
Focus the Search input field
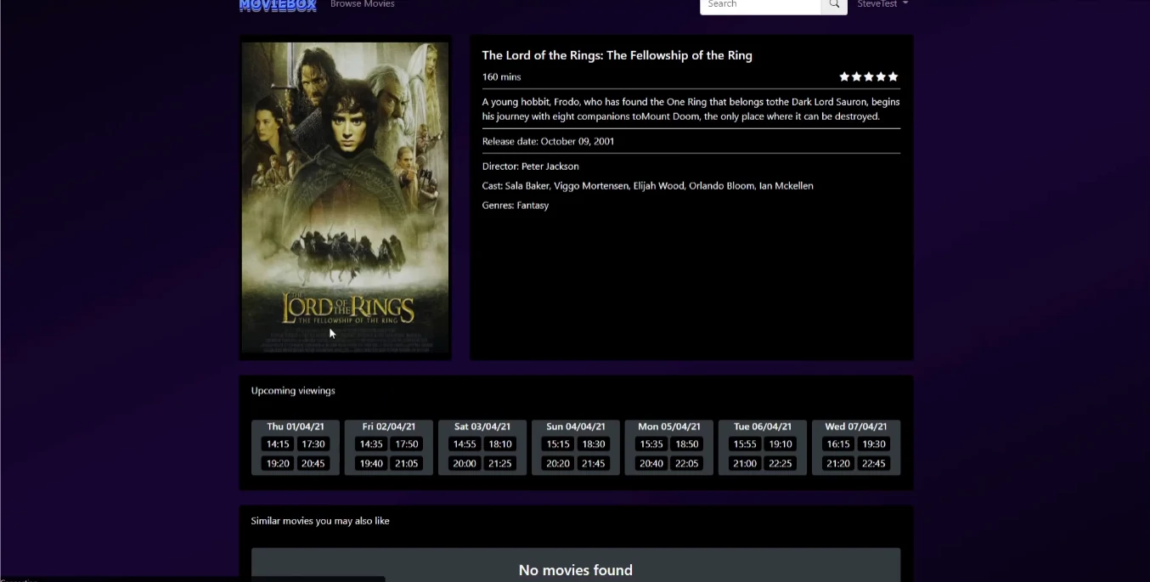[x=760, y=4]
